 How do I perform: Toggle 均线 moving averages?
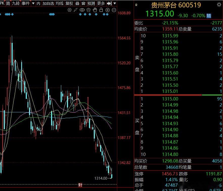pyautogui.click(x=59, y=3)
